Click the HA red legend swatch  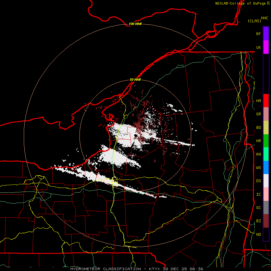266,101
